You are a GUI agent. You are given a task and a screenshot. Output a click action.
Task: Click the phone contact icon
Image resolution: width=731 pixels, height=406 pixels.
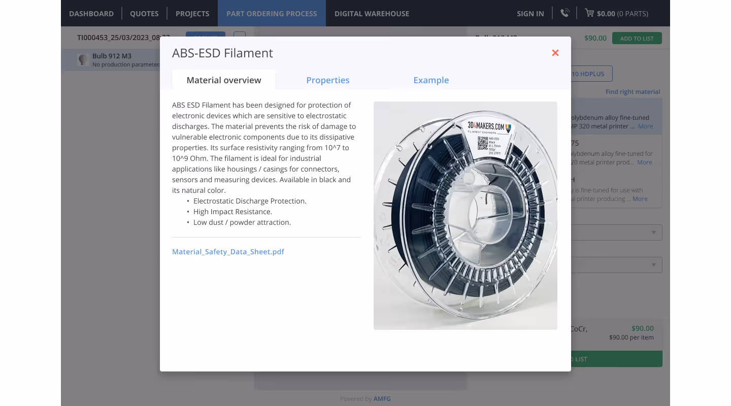tap(564, 13)
